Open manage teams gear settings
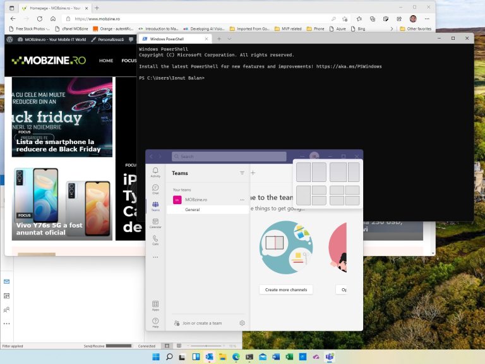Screen dimensions: 485x364 coord(242,323)
